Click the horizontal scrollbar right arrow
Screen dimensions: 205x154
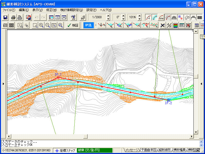[191, 136]
